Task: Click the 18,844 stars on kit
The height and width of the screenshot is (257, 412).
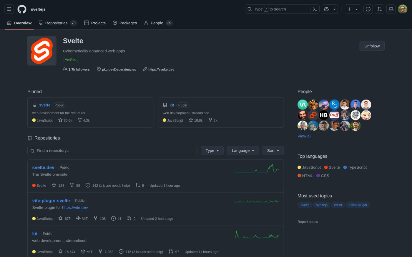Action: click(x=67, y=252)
